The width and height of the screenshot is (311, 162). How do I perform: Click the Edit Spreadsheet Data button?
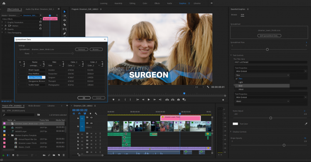(269, 36)
